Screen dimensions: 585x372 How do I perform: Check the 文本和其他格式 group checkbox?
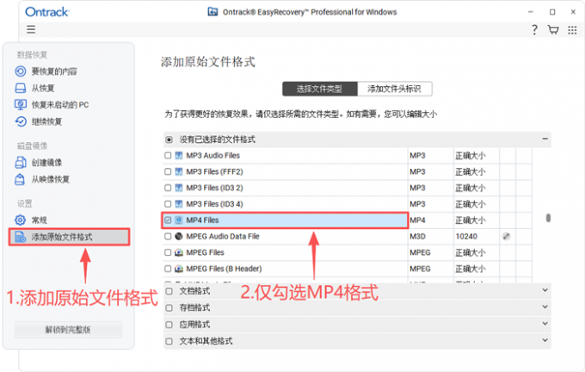169,341
